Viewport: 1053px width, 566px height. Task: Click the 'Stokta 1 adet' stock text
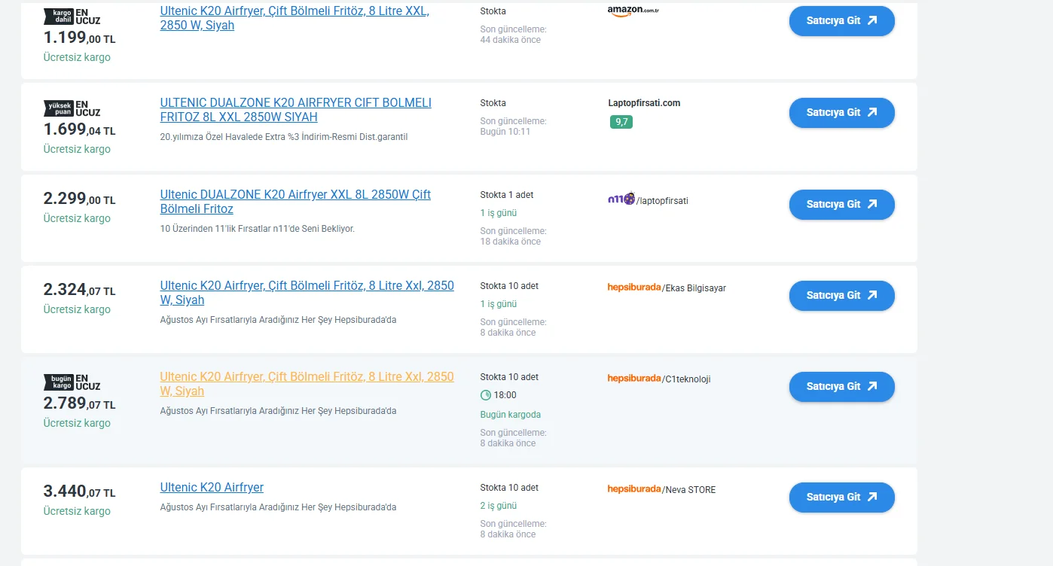pyautogui.click(x=507, y=195)
